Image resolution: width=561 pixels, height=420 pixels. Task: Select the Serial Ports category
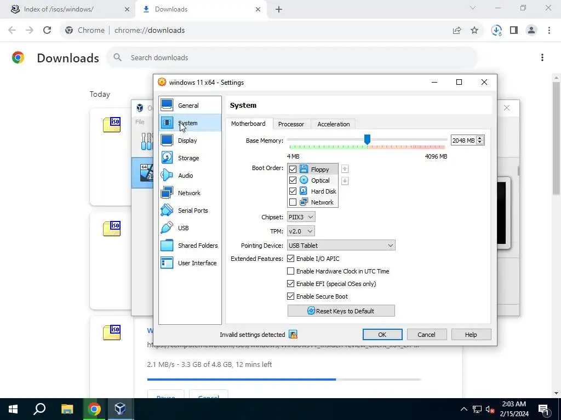click(x=190, y=211)
